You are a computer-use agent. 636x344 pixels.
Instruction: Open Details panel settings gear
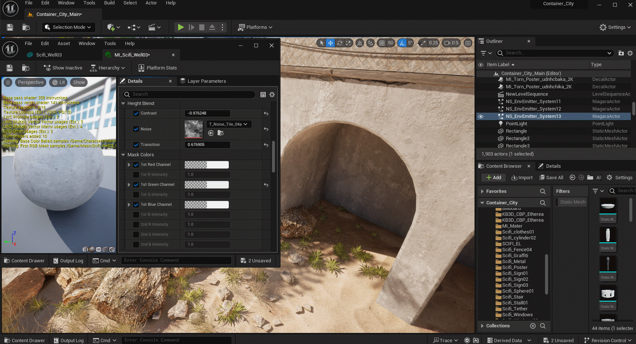coord(272,95)
